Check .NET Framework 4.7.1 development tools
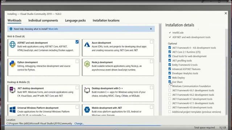 click(x=170, y=103)
